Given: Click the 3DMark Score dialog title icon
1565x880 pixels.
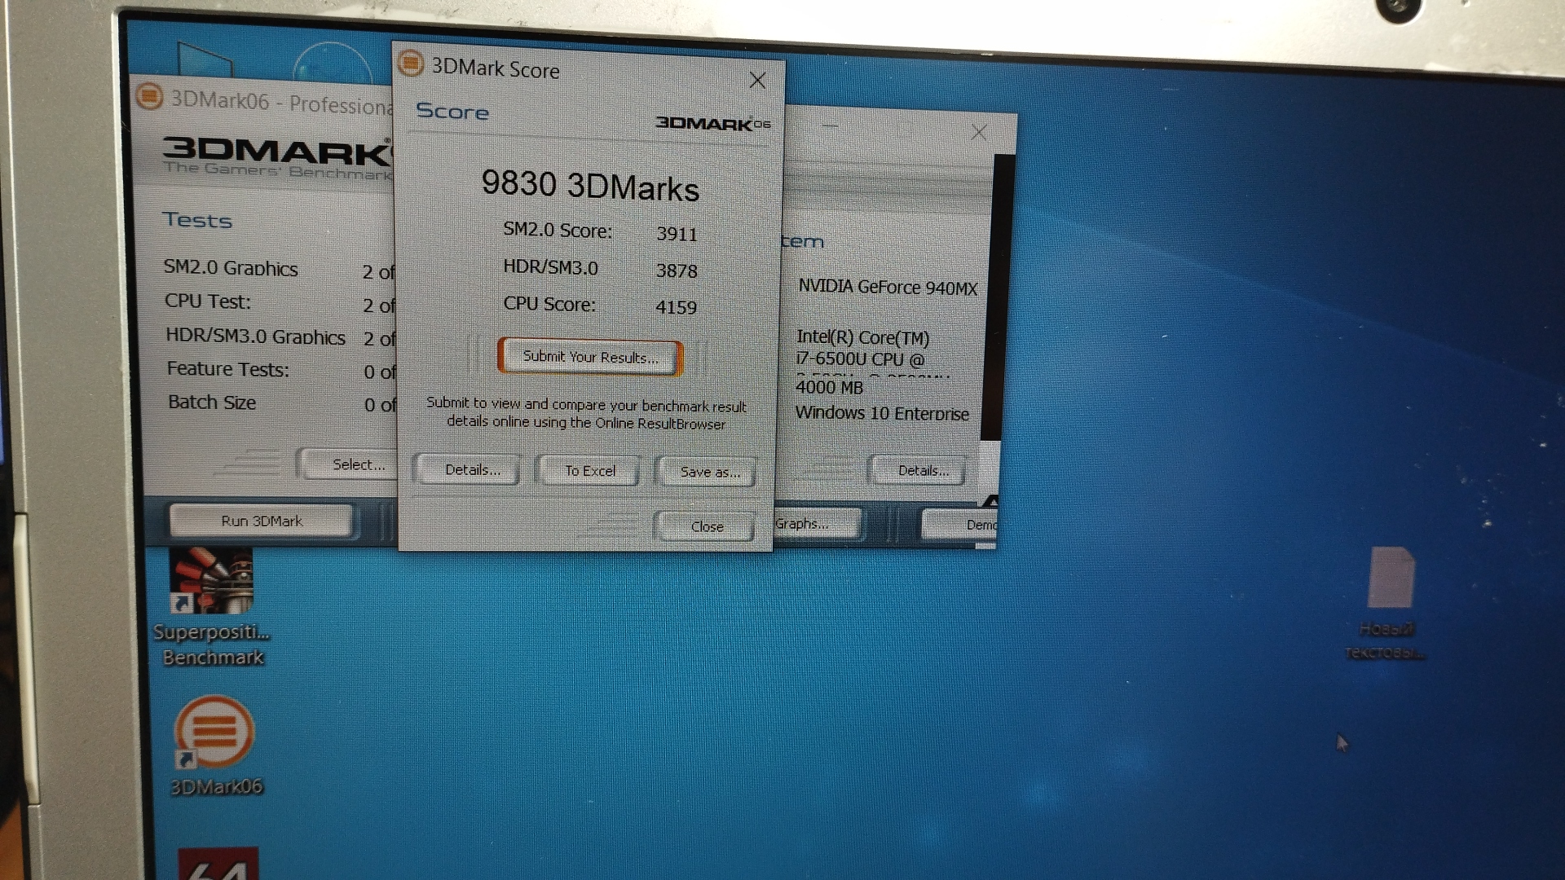Looking at the screenshot, I should tap(411, 64).
